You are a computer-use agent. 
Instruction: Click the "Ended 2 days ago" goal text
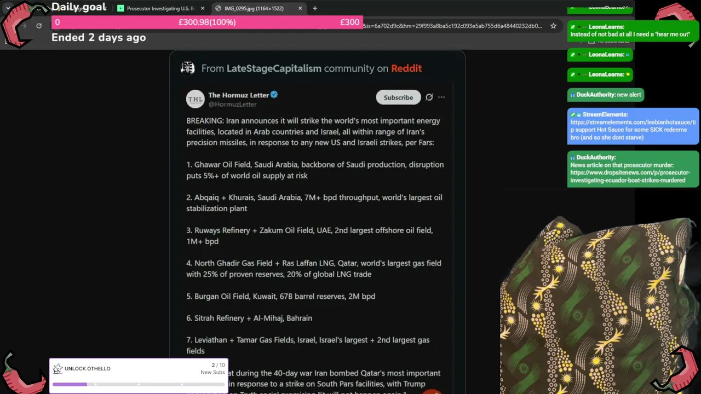click(x=99, y=38)
